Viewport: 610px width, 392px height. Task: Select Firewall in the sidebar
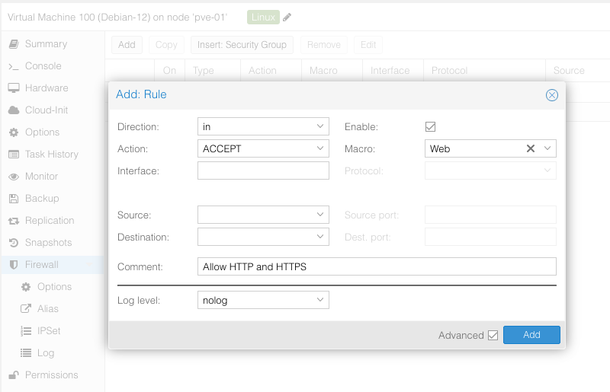[53, 265]
